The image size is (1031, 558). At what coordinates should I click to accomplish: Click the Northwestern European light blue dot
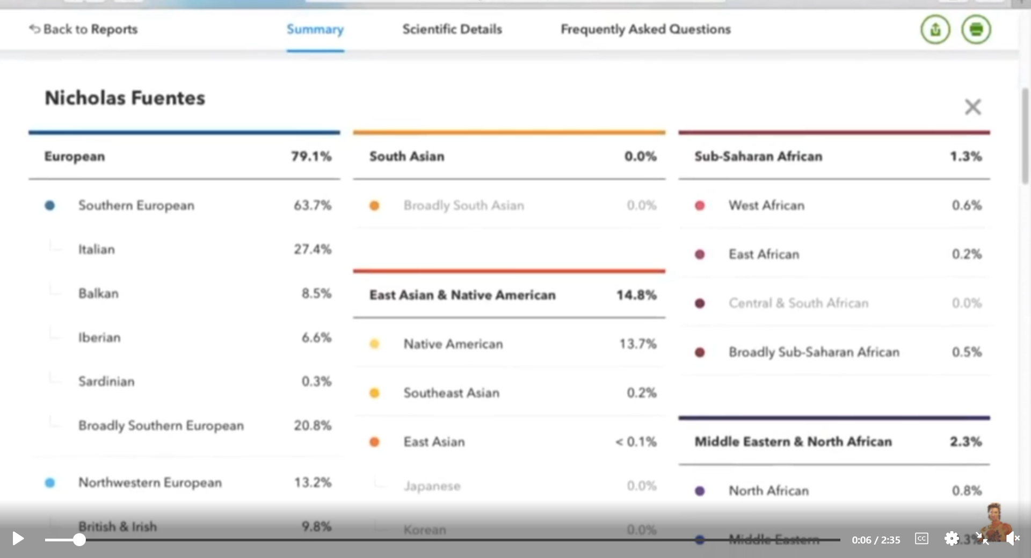pos(50,482)
